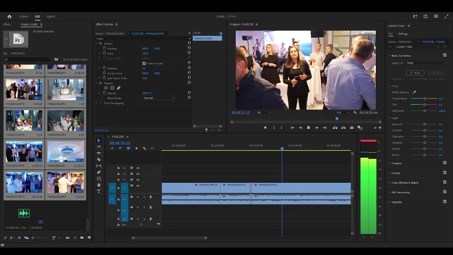Open Full playback resolution dropdown
The height and width of the screenshot is (255, 453).
coord(343,113)
